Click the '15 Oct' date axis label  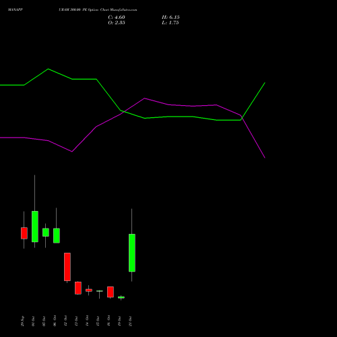pyautogui.click(x=98, y=321)
